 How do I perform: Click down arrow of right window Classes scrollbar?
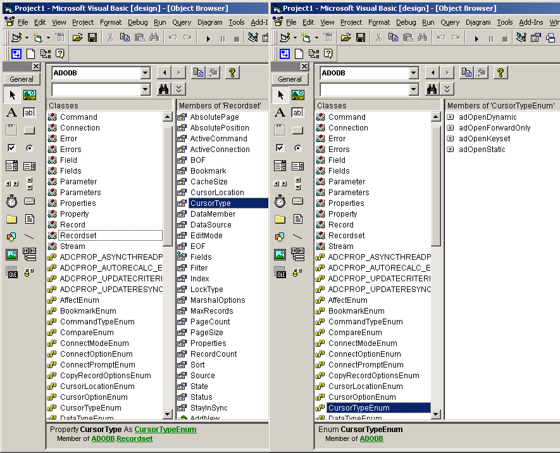pos(435,414)
